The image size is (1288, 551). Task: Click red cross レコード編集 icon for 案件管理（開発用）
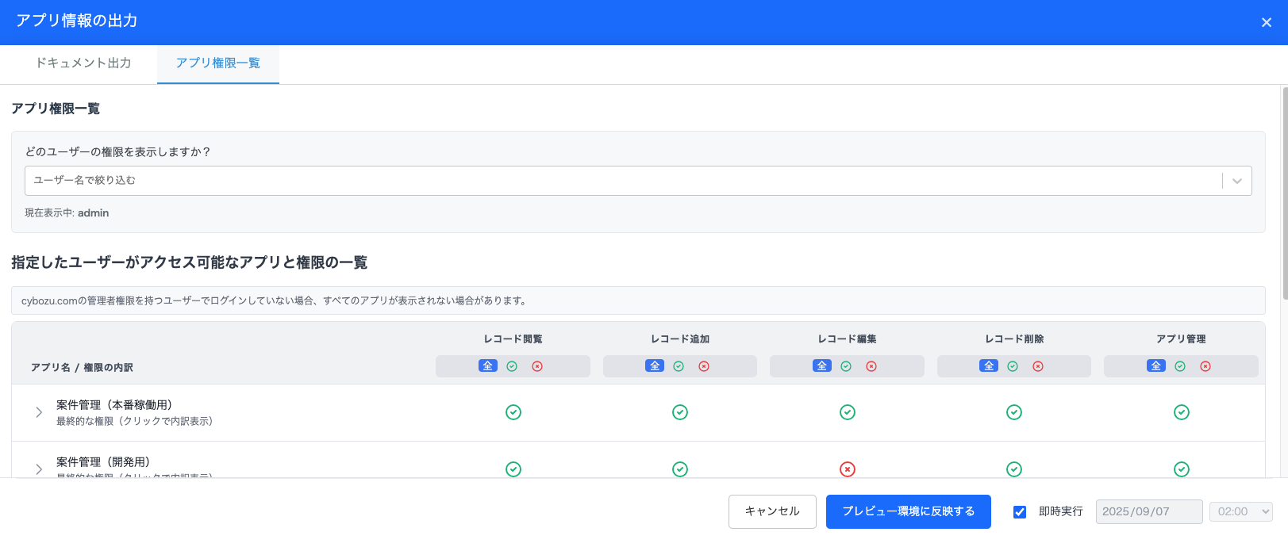tap(848, 469)
